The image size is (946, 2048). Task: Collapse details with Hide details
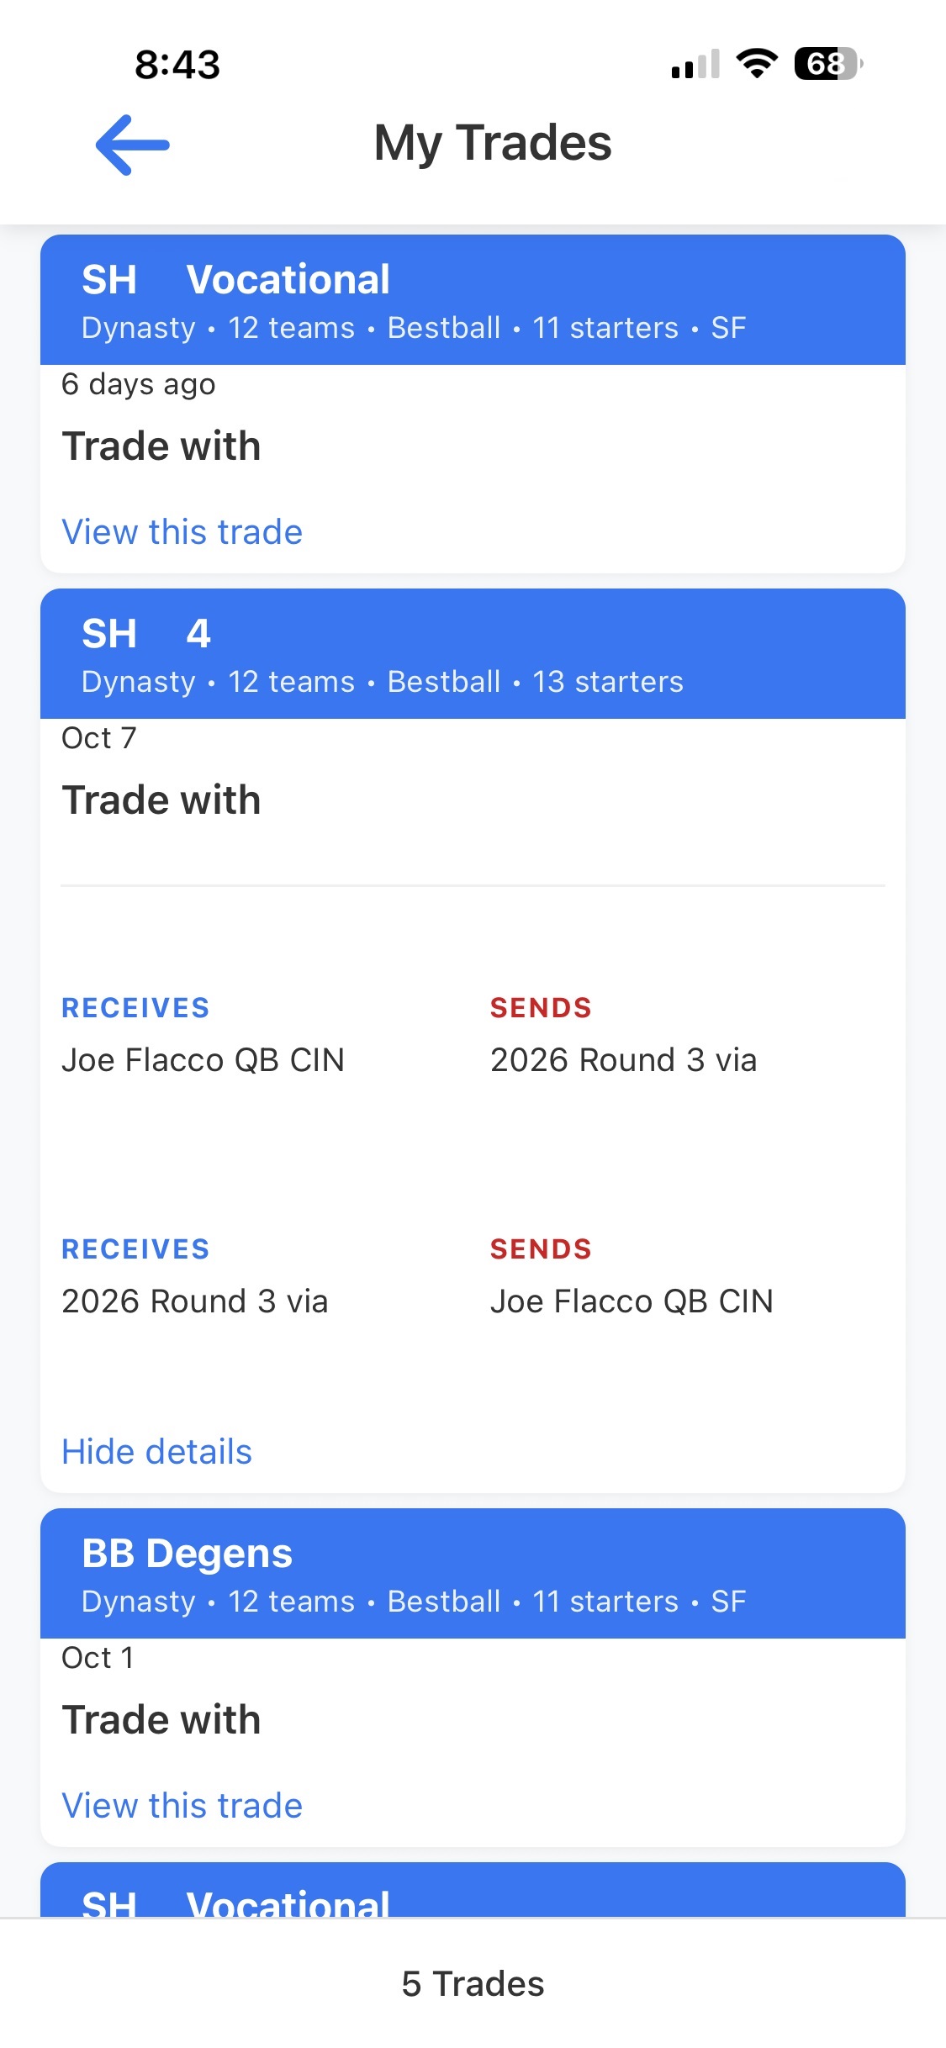[156, 1450]
